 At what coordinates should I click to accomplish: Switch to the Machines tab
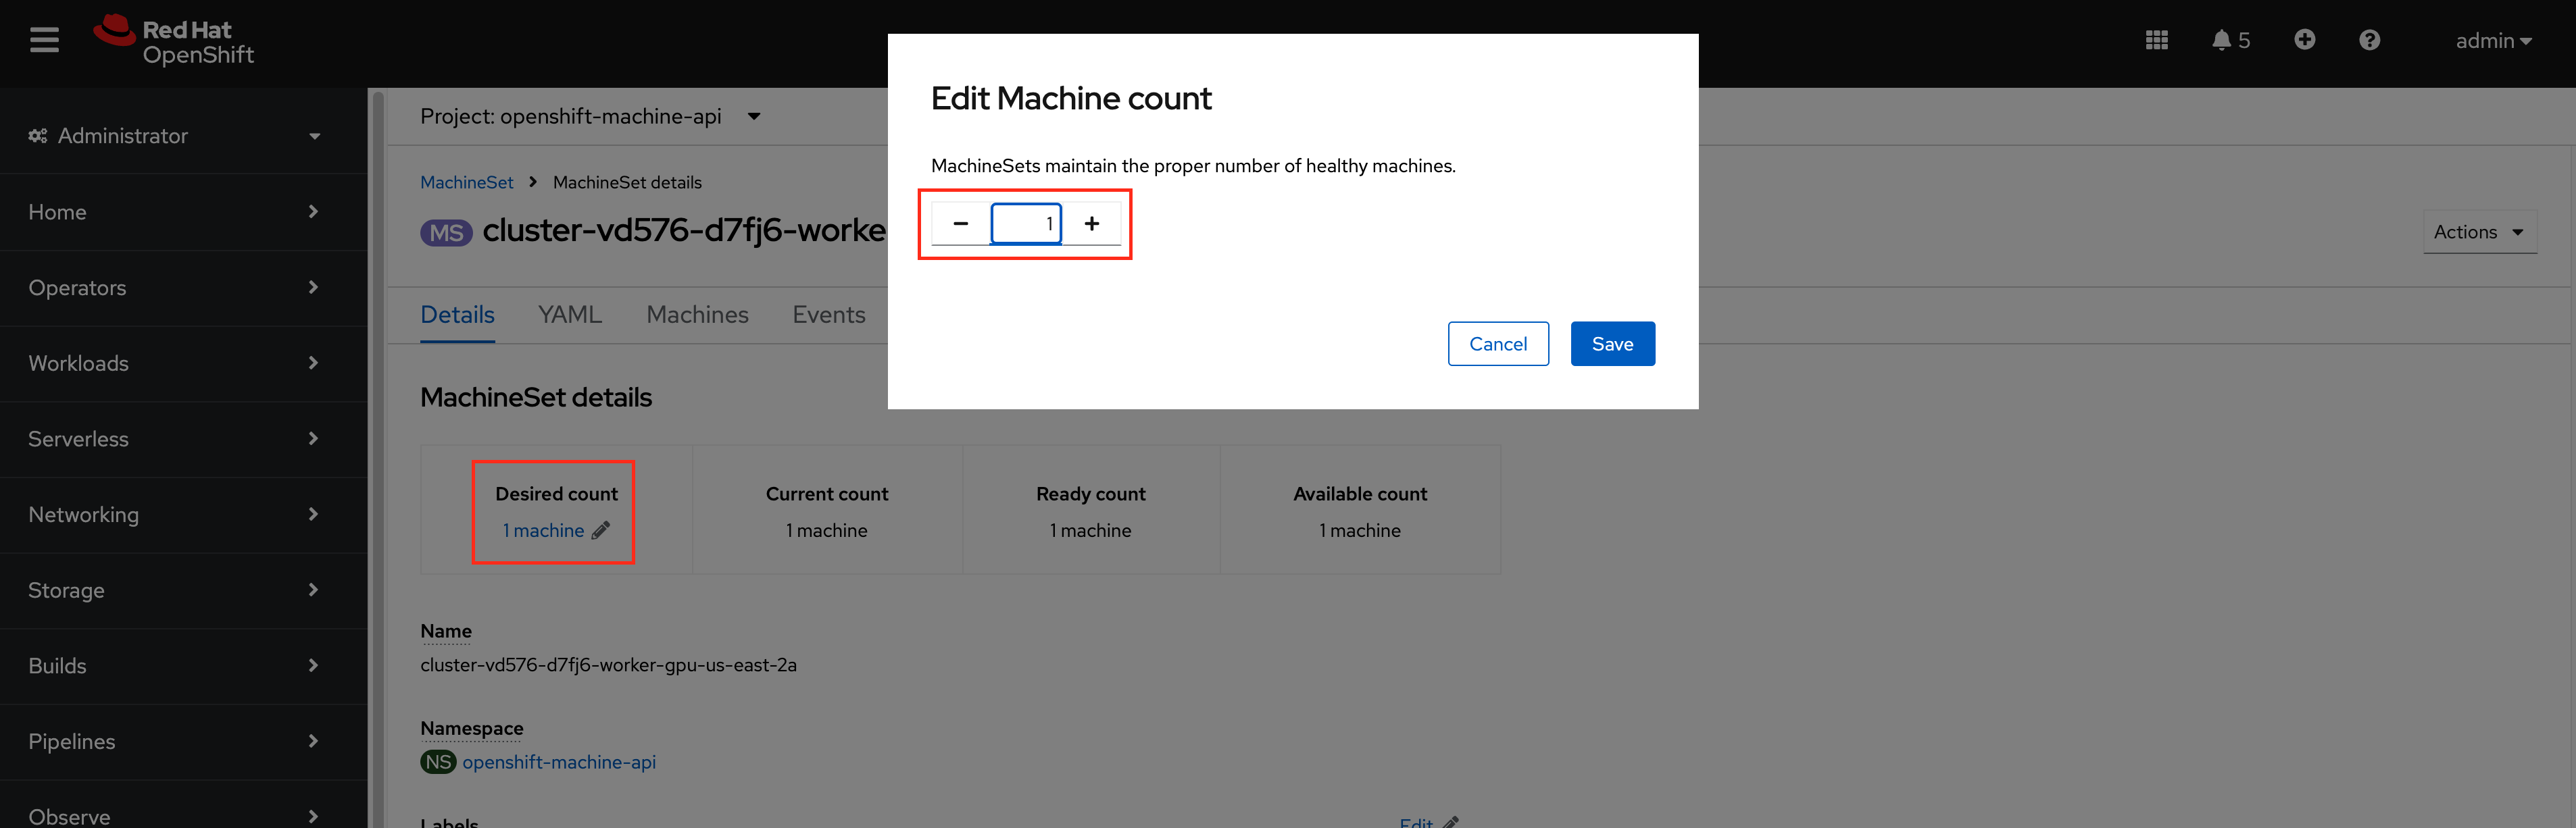coord(697,314)
